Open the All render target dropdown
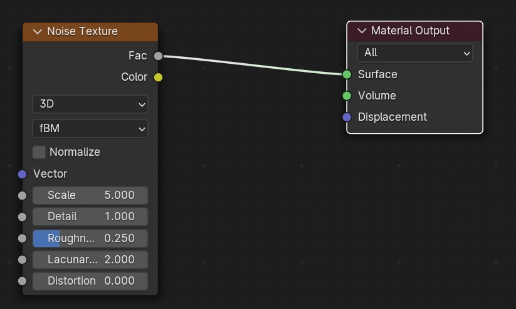 (x=414, y=53)
